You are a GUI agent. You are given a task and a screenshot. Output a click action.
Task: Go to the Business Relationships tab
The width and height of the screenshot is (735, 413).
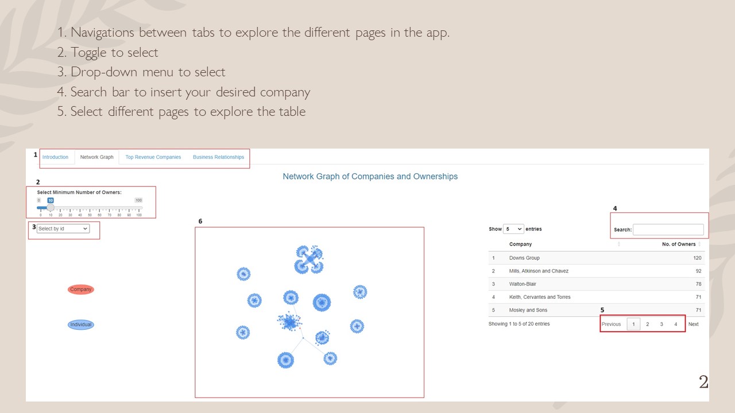click(x=218, y=157)
